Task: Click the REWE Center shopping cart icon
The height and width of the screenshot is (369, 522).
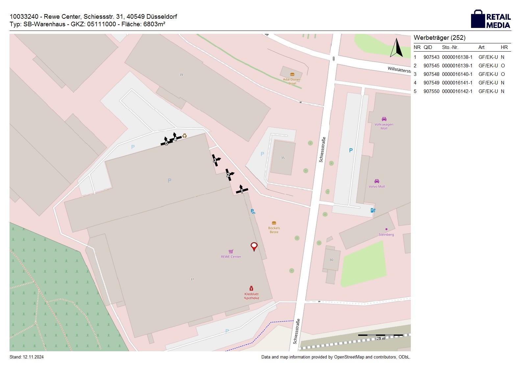Action: coord(231,251)
